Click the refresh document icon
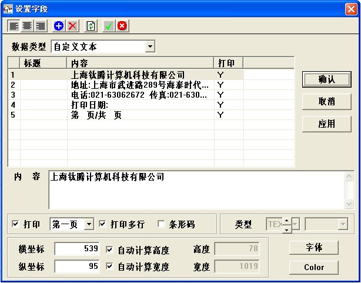Screen dimensions: 361x283 pyautogui.click(x=91, y=26)
